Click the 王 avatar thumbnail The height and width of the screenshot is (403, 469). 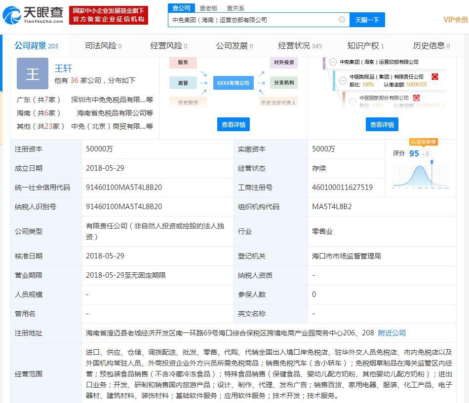tap(32, 73)
